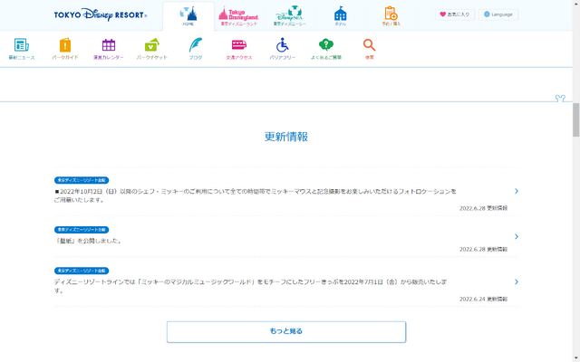This screenshot has width=580, height=362.
Task: Open the ディズニーリゾートライン フリーきっぷ news link
Action: [x=250, y=286]
